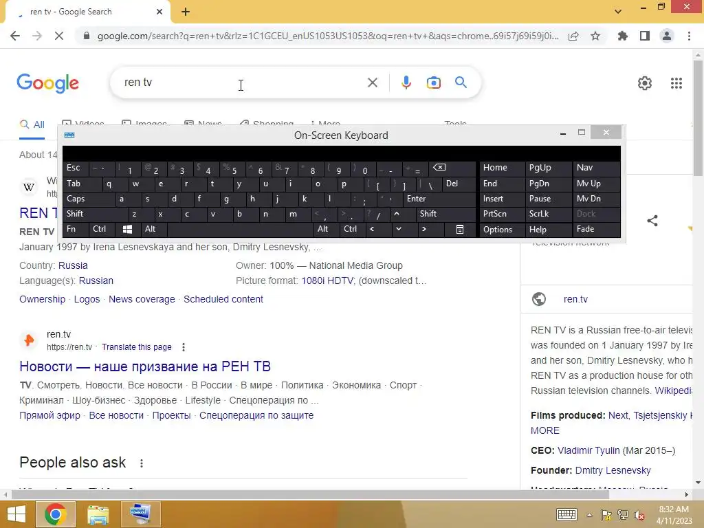
Task: Click Options key on On-Screen Keyboard
Action: tap(502, 230)
